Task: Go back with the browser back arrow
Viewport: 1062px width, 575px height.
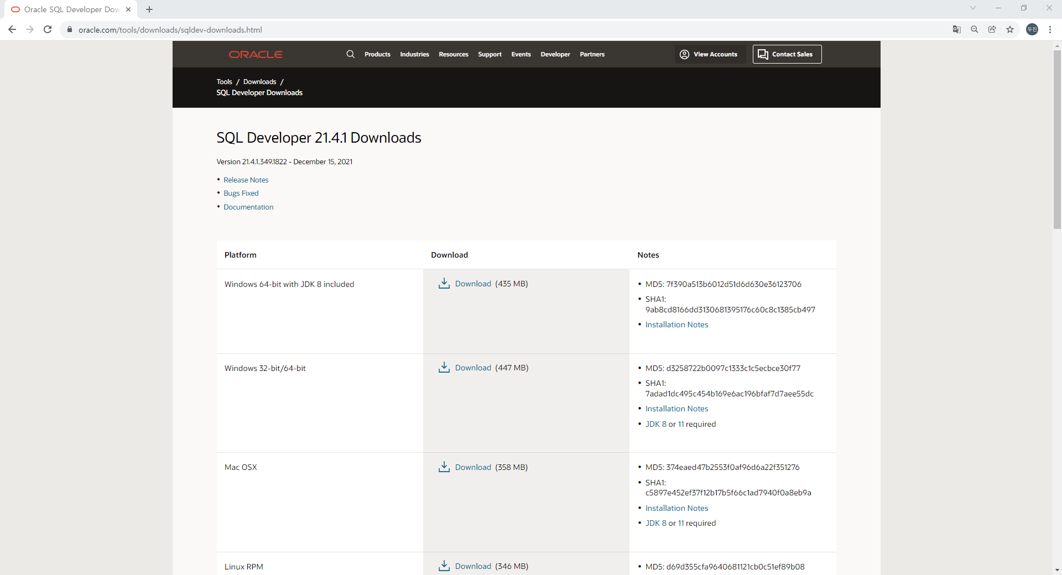Action: [x=12, y=29]
